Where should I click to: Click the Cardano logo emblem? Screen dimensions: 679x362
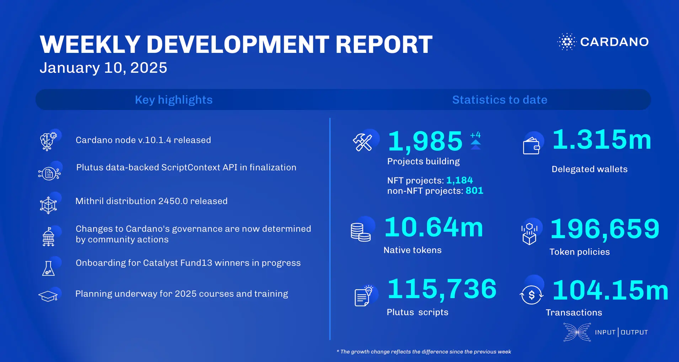coord(566,42)
